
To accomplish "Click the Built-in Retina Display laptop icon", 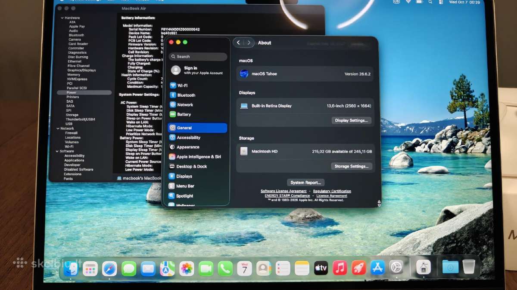I will click(244, 106).
